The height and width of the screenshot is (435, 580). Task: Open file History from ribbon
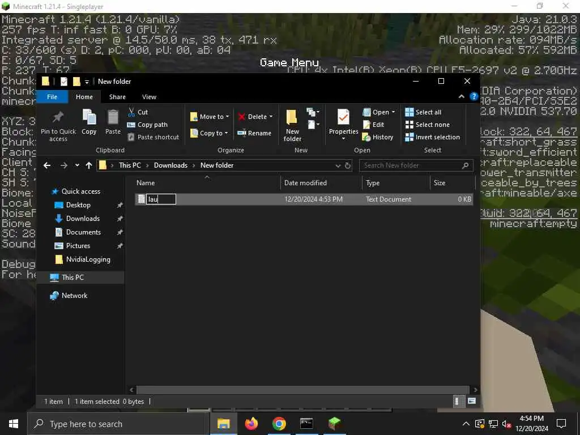pos(378,137)
